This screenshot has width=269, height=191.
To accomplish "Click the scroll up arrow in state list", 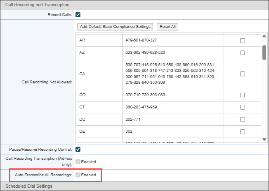I will (264, 36).
